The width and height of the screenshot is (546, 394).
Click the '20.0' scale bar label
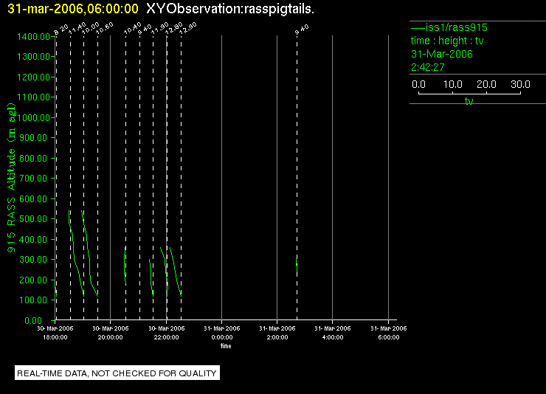(x=486, y=84)
